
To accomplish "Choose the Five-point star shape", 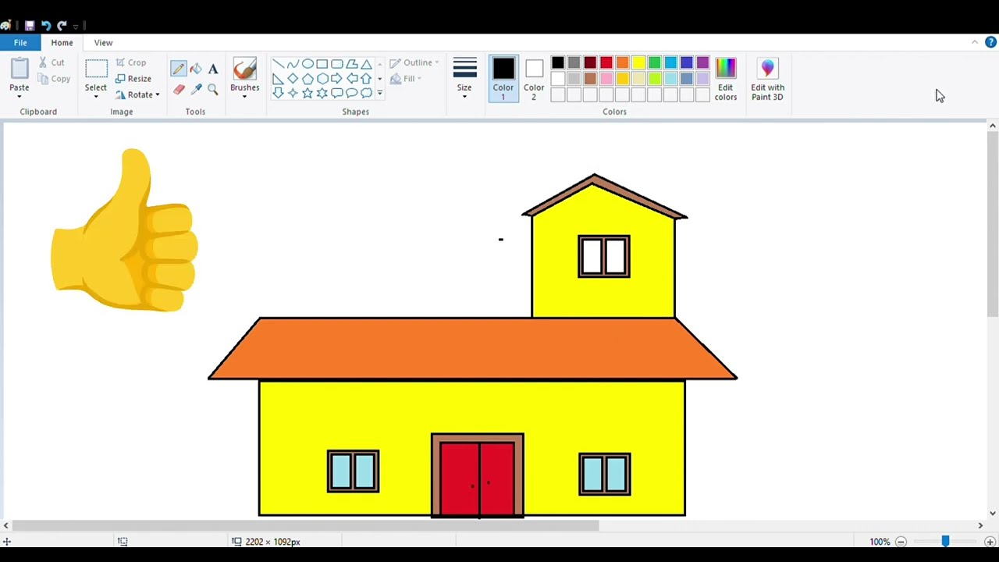I will click(x=308, y=93).
